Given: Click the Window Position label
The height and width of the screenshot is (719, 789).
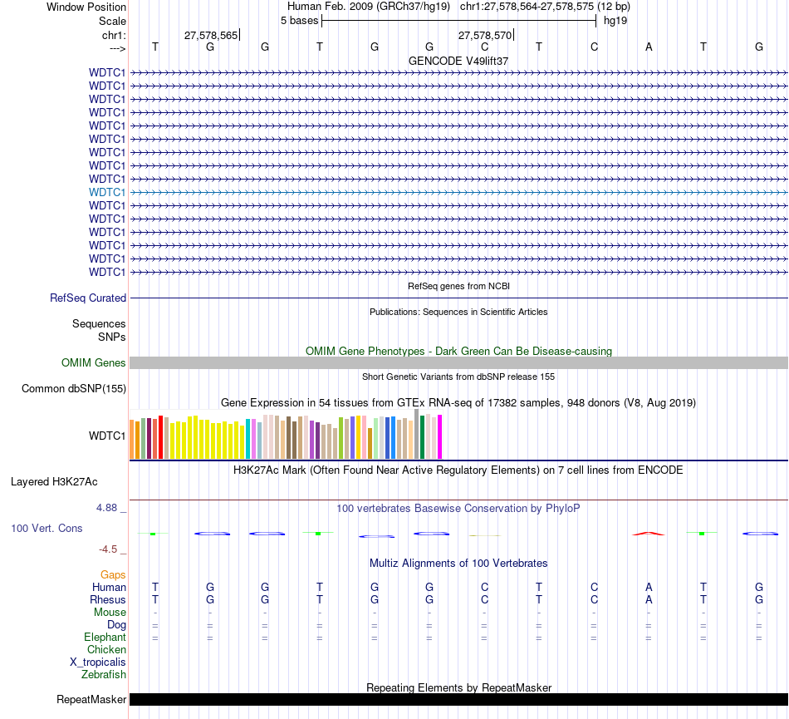Looking at the screenshot, I should (x=86, y=7).
